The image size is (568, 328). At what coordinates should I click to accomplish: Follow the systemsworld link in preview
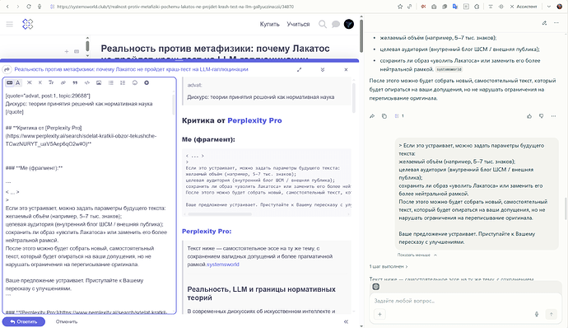coord(223,265)
